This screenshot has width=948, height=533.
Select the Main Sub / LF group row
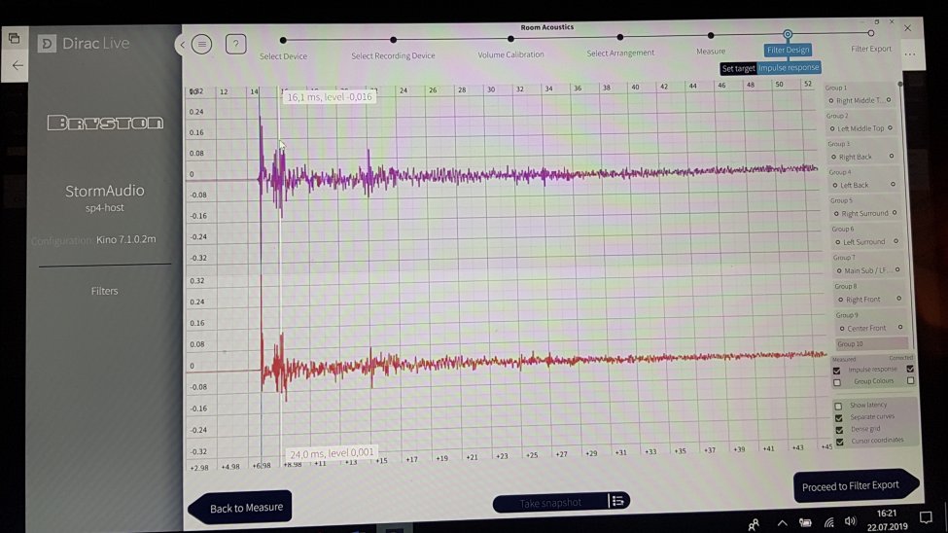(x=868, y=270)
